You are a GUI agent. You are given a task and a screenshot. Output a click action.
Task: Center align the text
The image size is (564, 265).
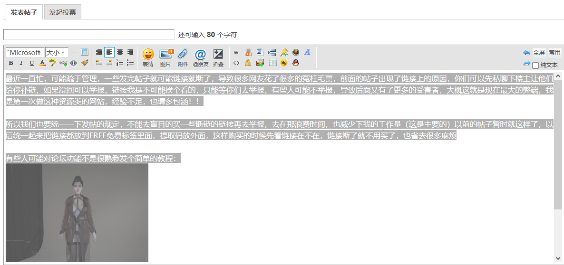click(x=120, y=52)
